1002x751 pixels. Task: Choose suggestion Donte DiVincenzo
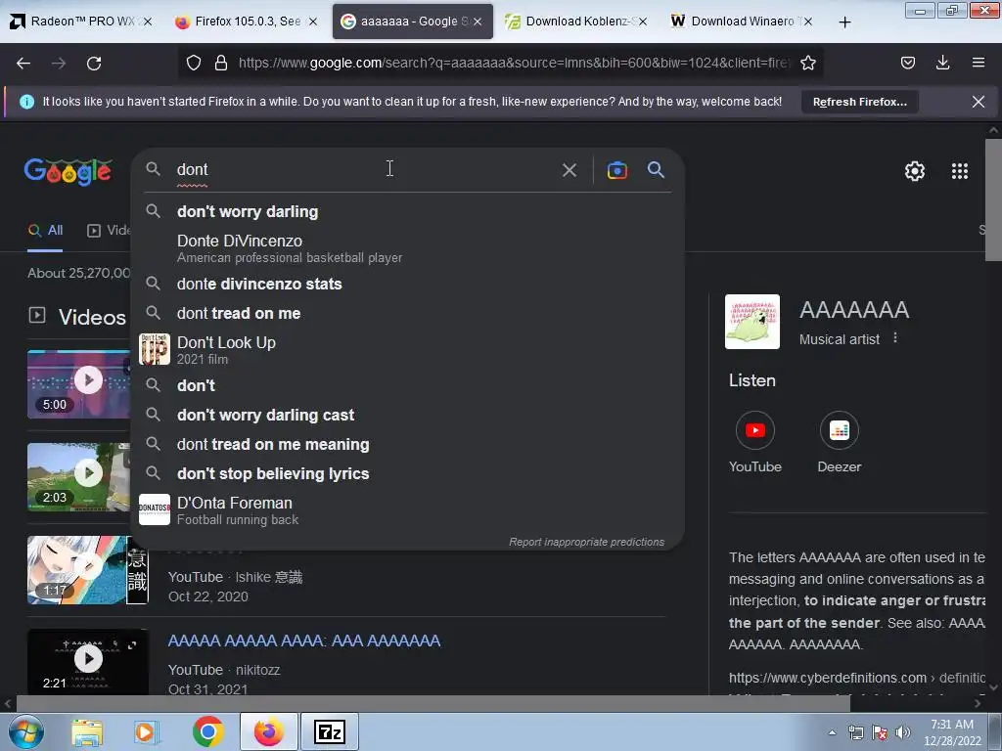(x=408, y=248)
